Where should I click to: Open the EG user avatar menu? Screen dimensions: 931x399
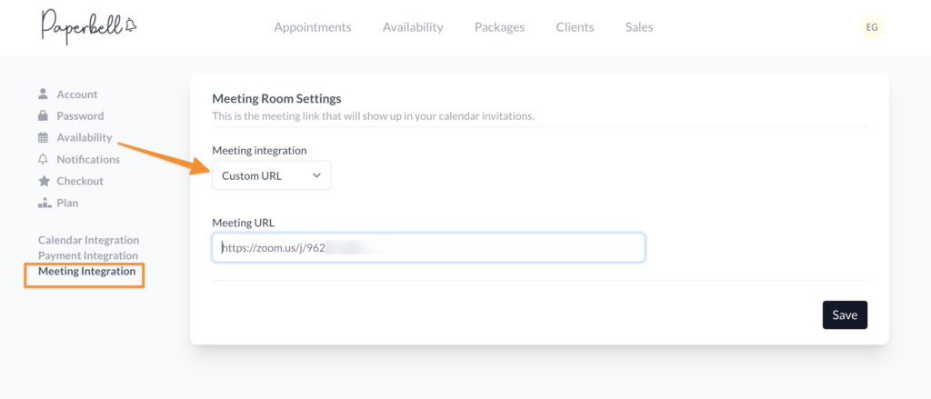(871, 27)
